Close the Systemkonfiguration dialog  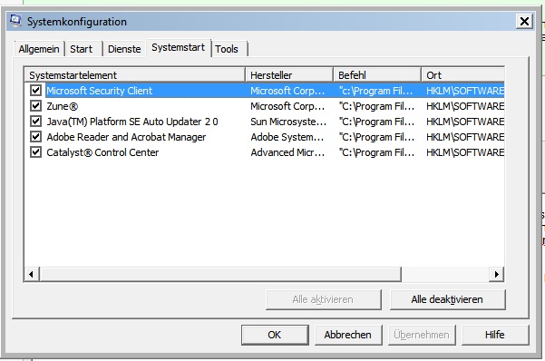(x=524, y=22)
